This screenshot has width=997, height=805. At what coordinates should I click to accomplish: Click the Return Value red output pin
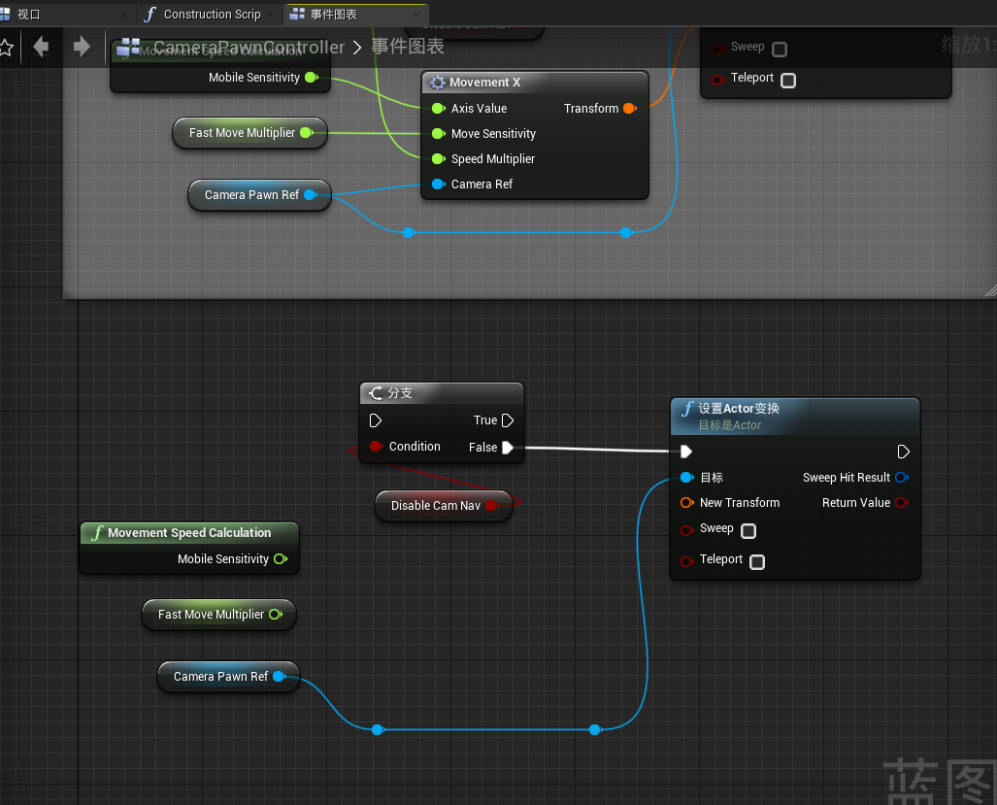(x=902, y=503)
